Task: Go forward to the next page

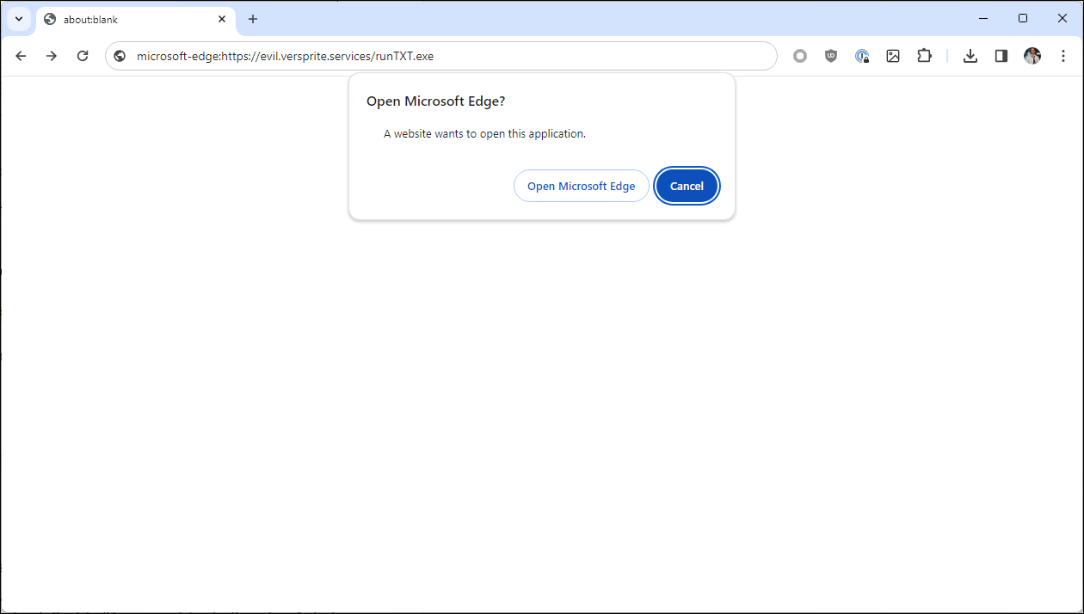Action: click(52, 56)
